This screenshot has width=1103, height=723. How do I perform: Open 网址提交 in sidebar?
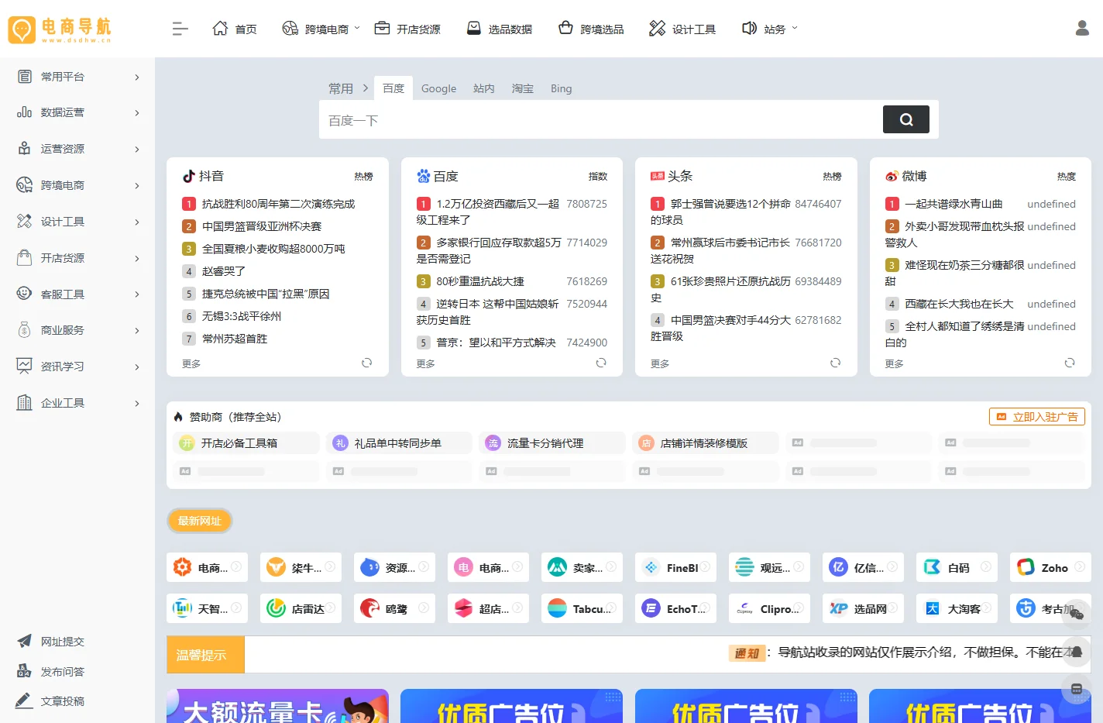click(51, 642)
